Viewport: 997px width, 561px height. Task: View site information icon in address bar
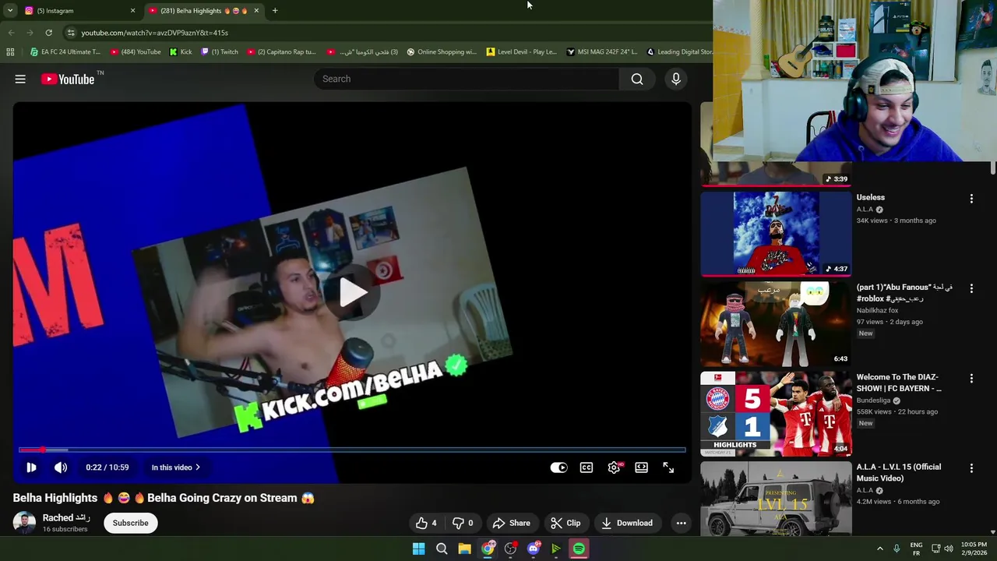click(x=70, y=33)
